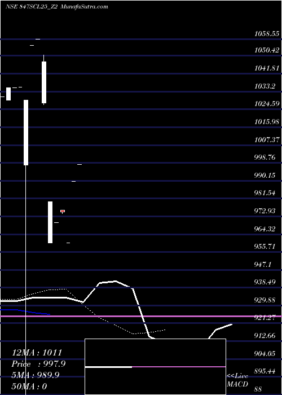
Task: Click the 981.54 price label
Action: (265, 193)
